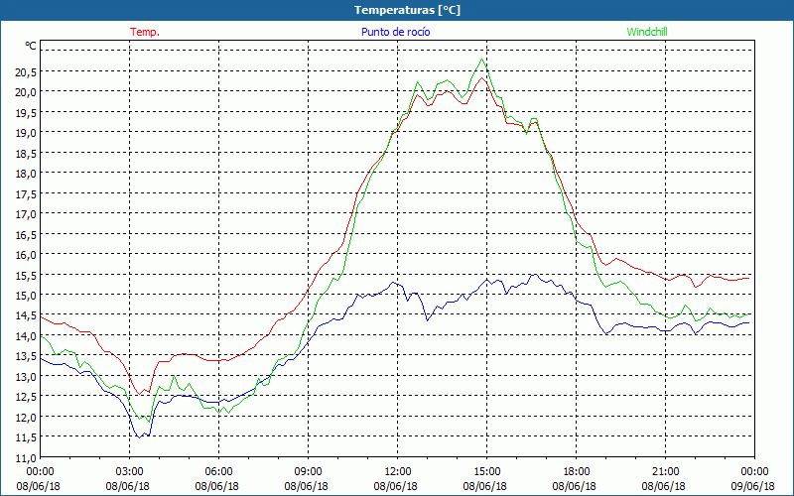The height and width of the screenshot is (496, 794).
Task: Click the 08/06/18 date under 21:00
Action: [x=664, y=486]
